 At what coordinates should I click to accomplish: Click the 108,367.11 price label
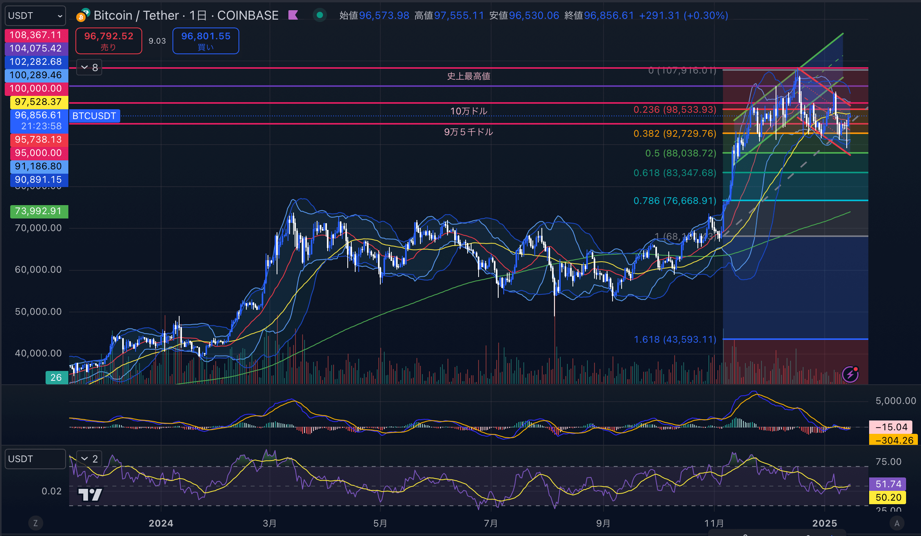(x=36, y=35)
